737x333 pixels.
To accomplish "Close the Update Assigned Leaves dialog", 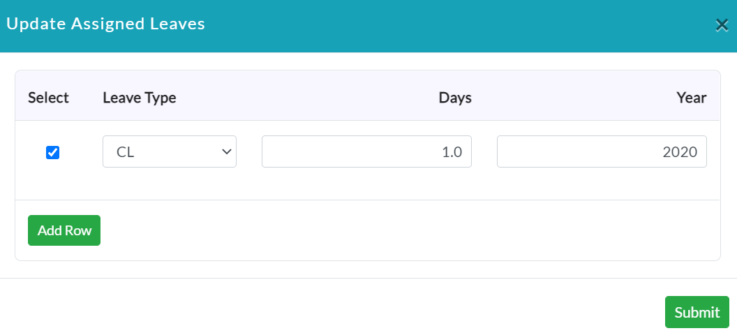I will click(x=722, y=25).
